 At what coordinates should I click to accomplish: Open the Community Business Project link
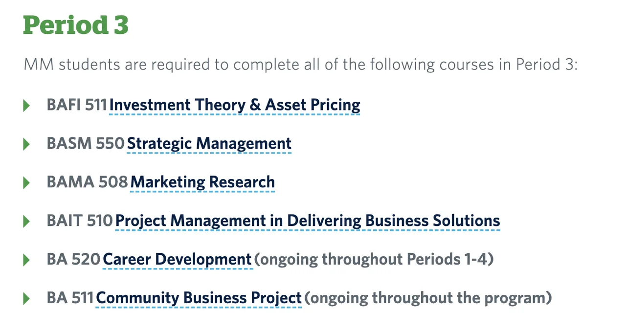[x=199, y=298]
